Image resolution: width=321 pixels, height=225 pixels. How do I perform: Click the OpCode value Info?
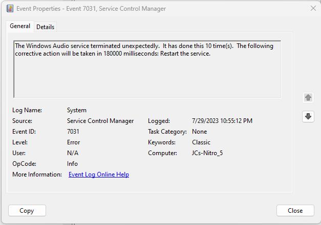[73, 164]
